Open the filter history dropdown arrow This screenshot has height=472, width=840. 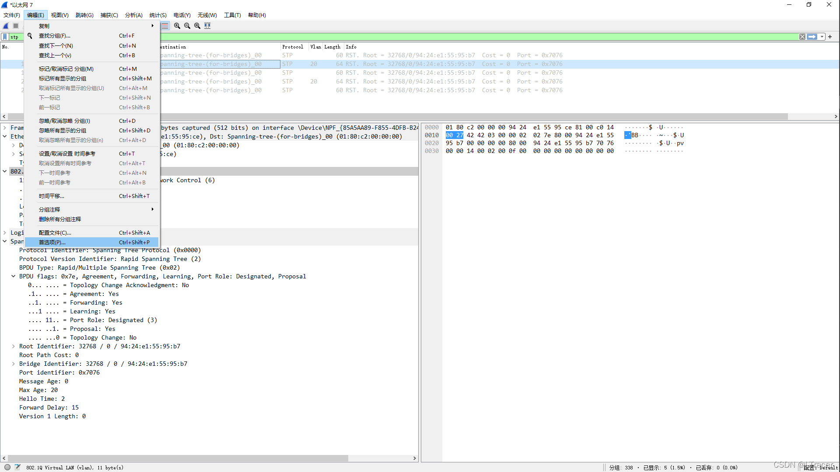pyautogui.click(x=822, y=37)
